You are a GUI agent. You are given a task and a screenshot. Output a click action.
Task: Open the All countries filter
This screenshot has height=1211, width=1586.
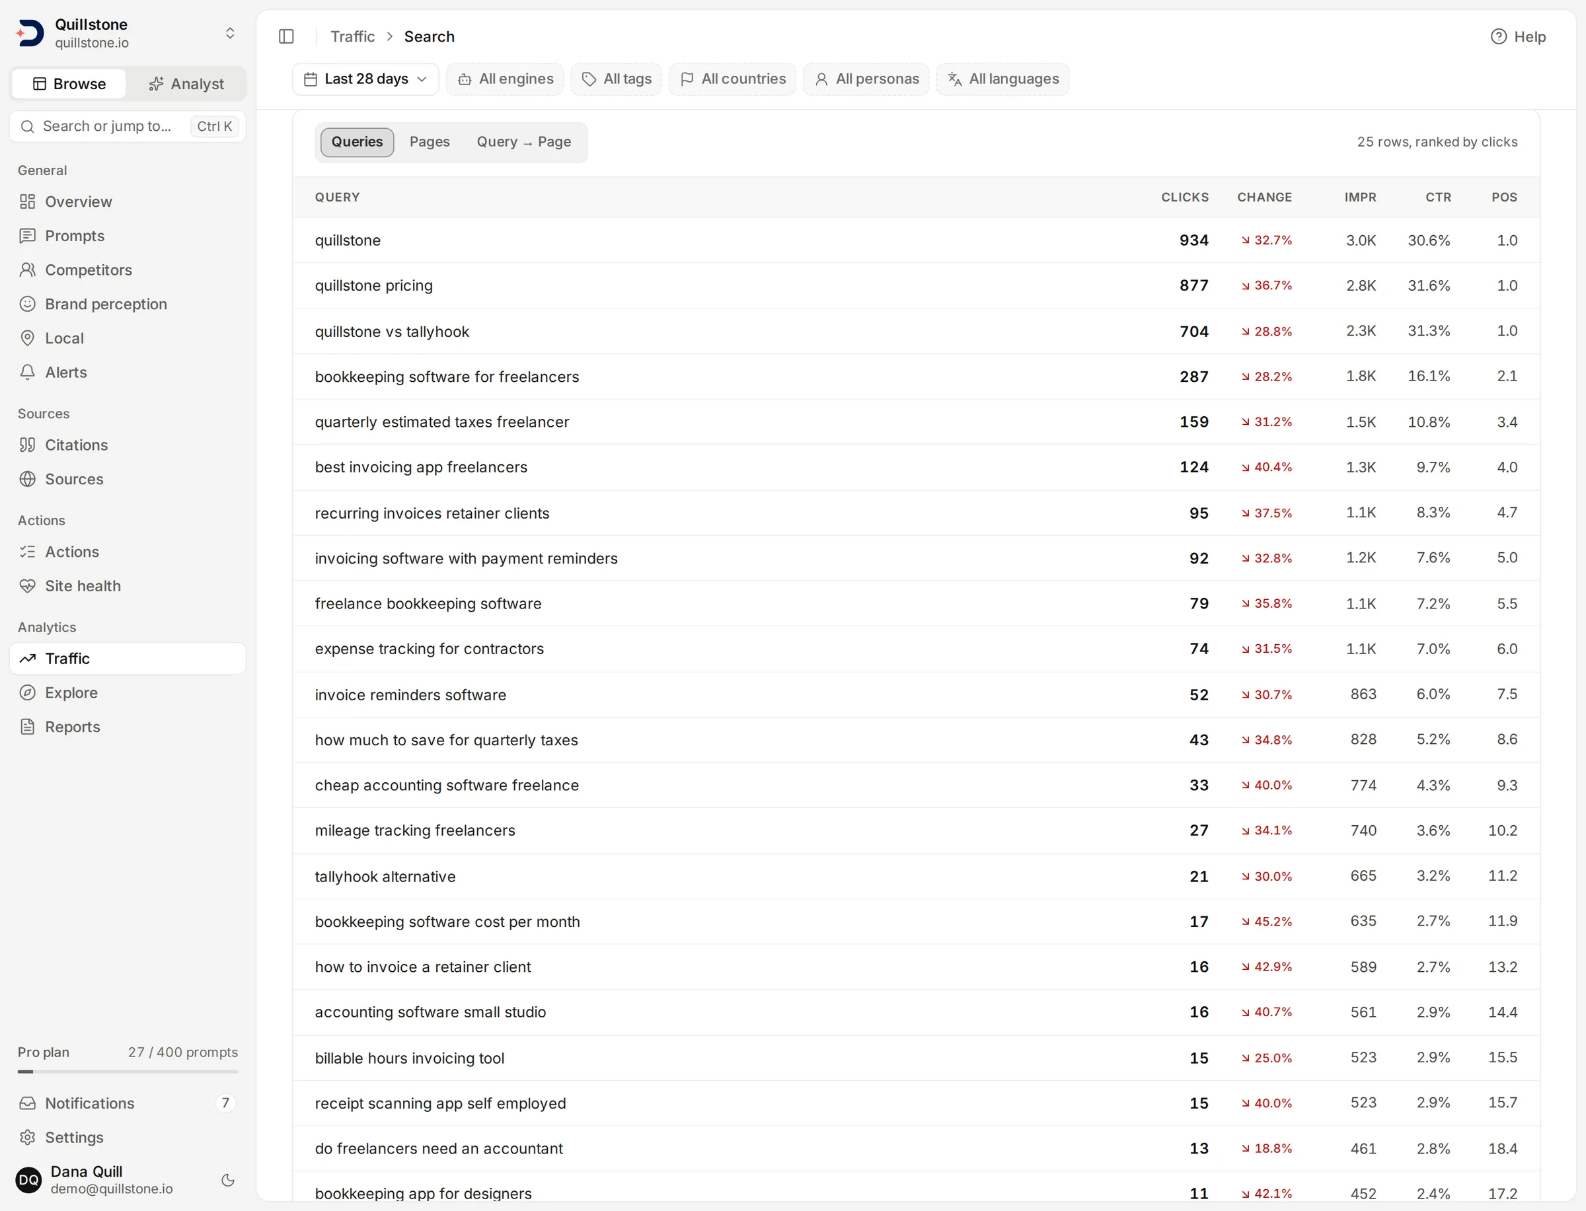pos(732,79)
